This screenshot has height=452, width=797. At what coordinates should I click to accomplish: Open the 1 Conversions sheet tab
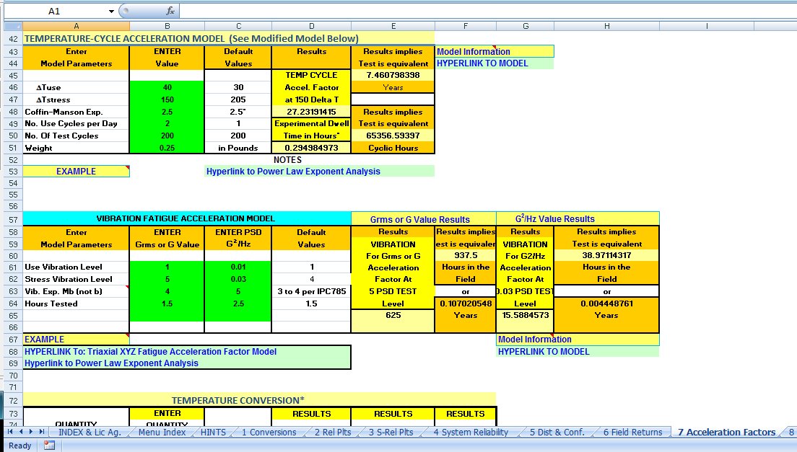tap(269, 433)
